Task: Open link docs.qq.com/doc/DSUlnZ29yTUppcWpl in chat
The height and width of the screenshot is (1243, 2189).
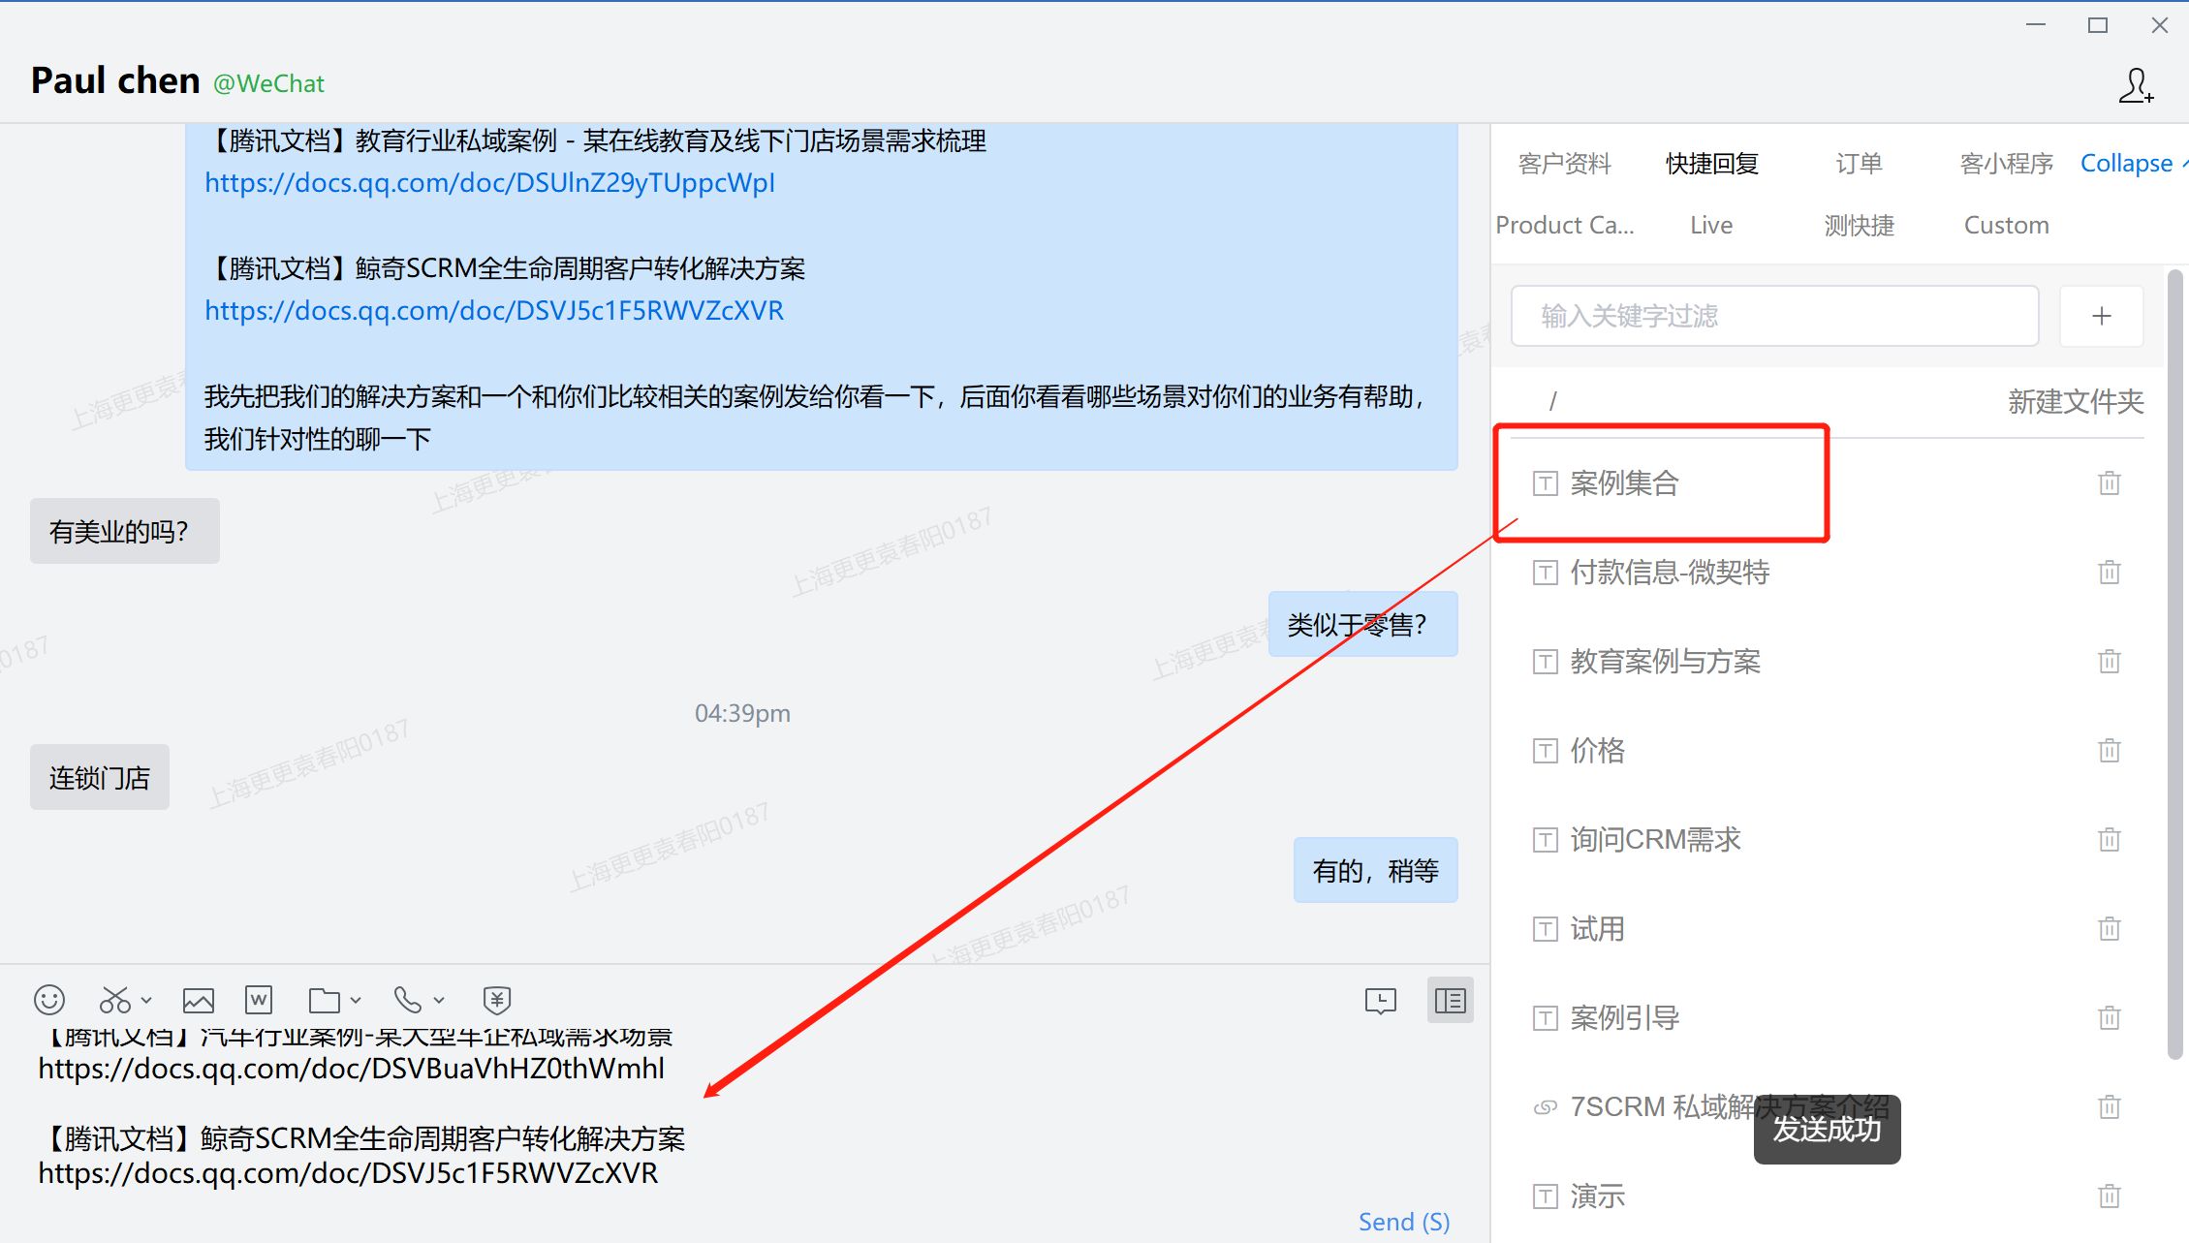Action: tap(489, 182)
